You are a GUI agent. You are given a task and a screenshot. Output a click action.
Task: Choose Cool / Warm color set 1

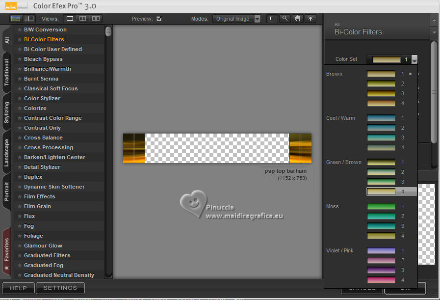coord(381,118)
